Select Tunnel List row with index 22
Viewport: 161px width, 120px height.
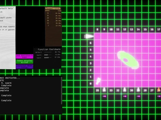point(54,23)
